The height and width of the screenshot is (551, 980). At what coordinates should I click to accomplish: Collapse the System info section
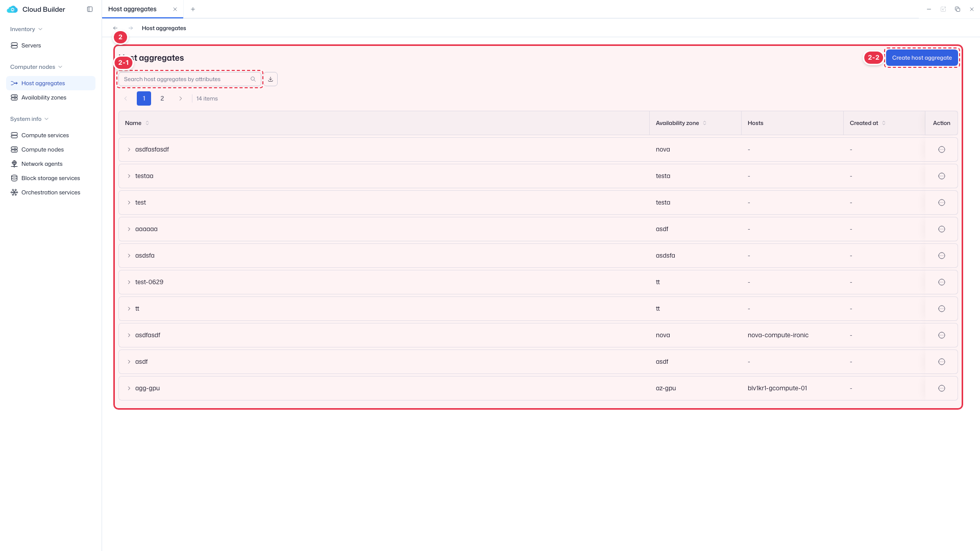[30, 119]
